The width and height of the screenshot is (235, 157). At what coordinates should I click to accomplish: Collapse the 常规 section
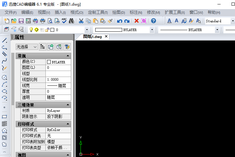click(68, 56)
